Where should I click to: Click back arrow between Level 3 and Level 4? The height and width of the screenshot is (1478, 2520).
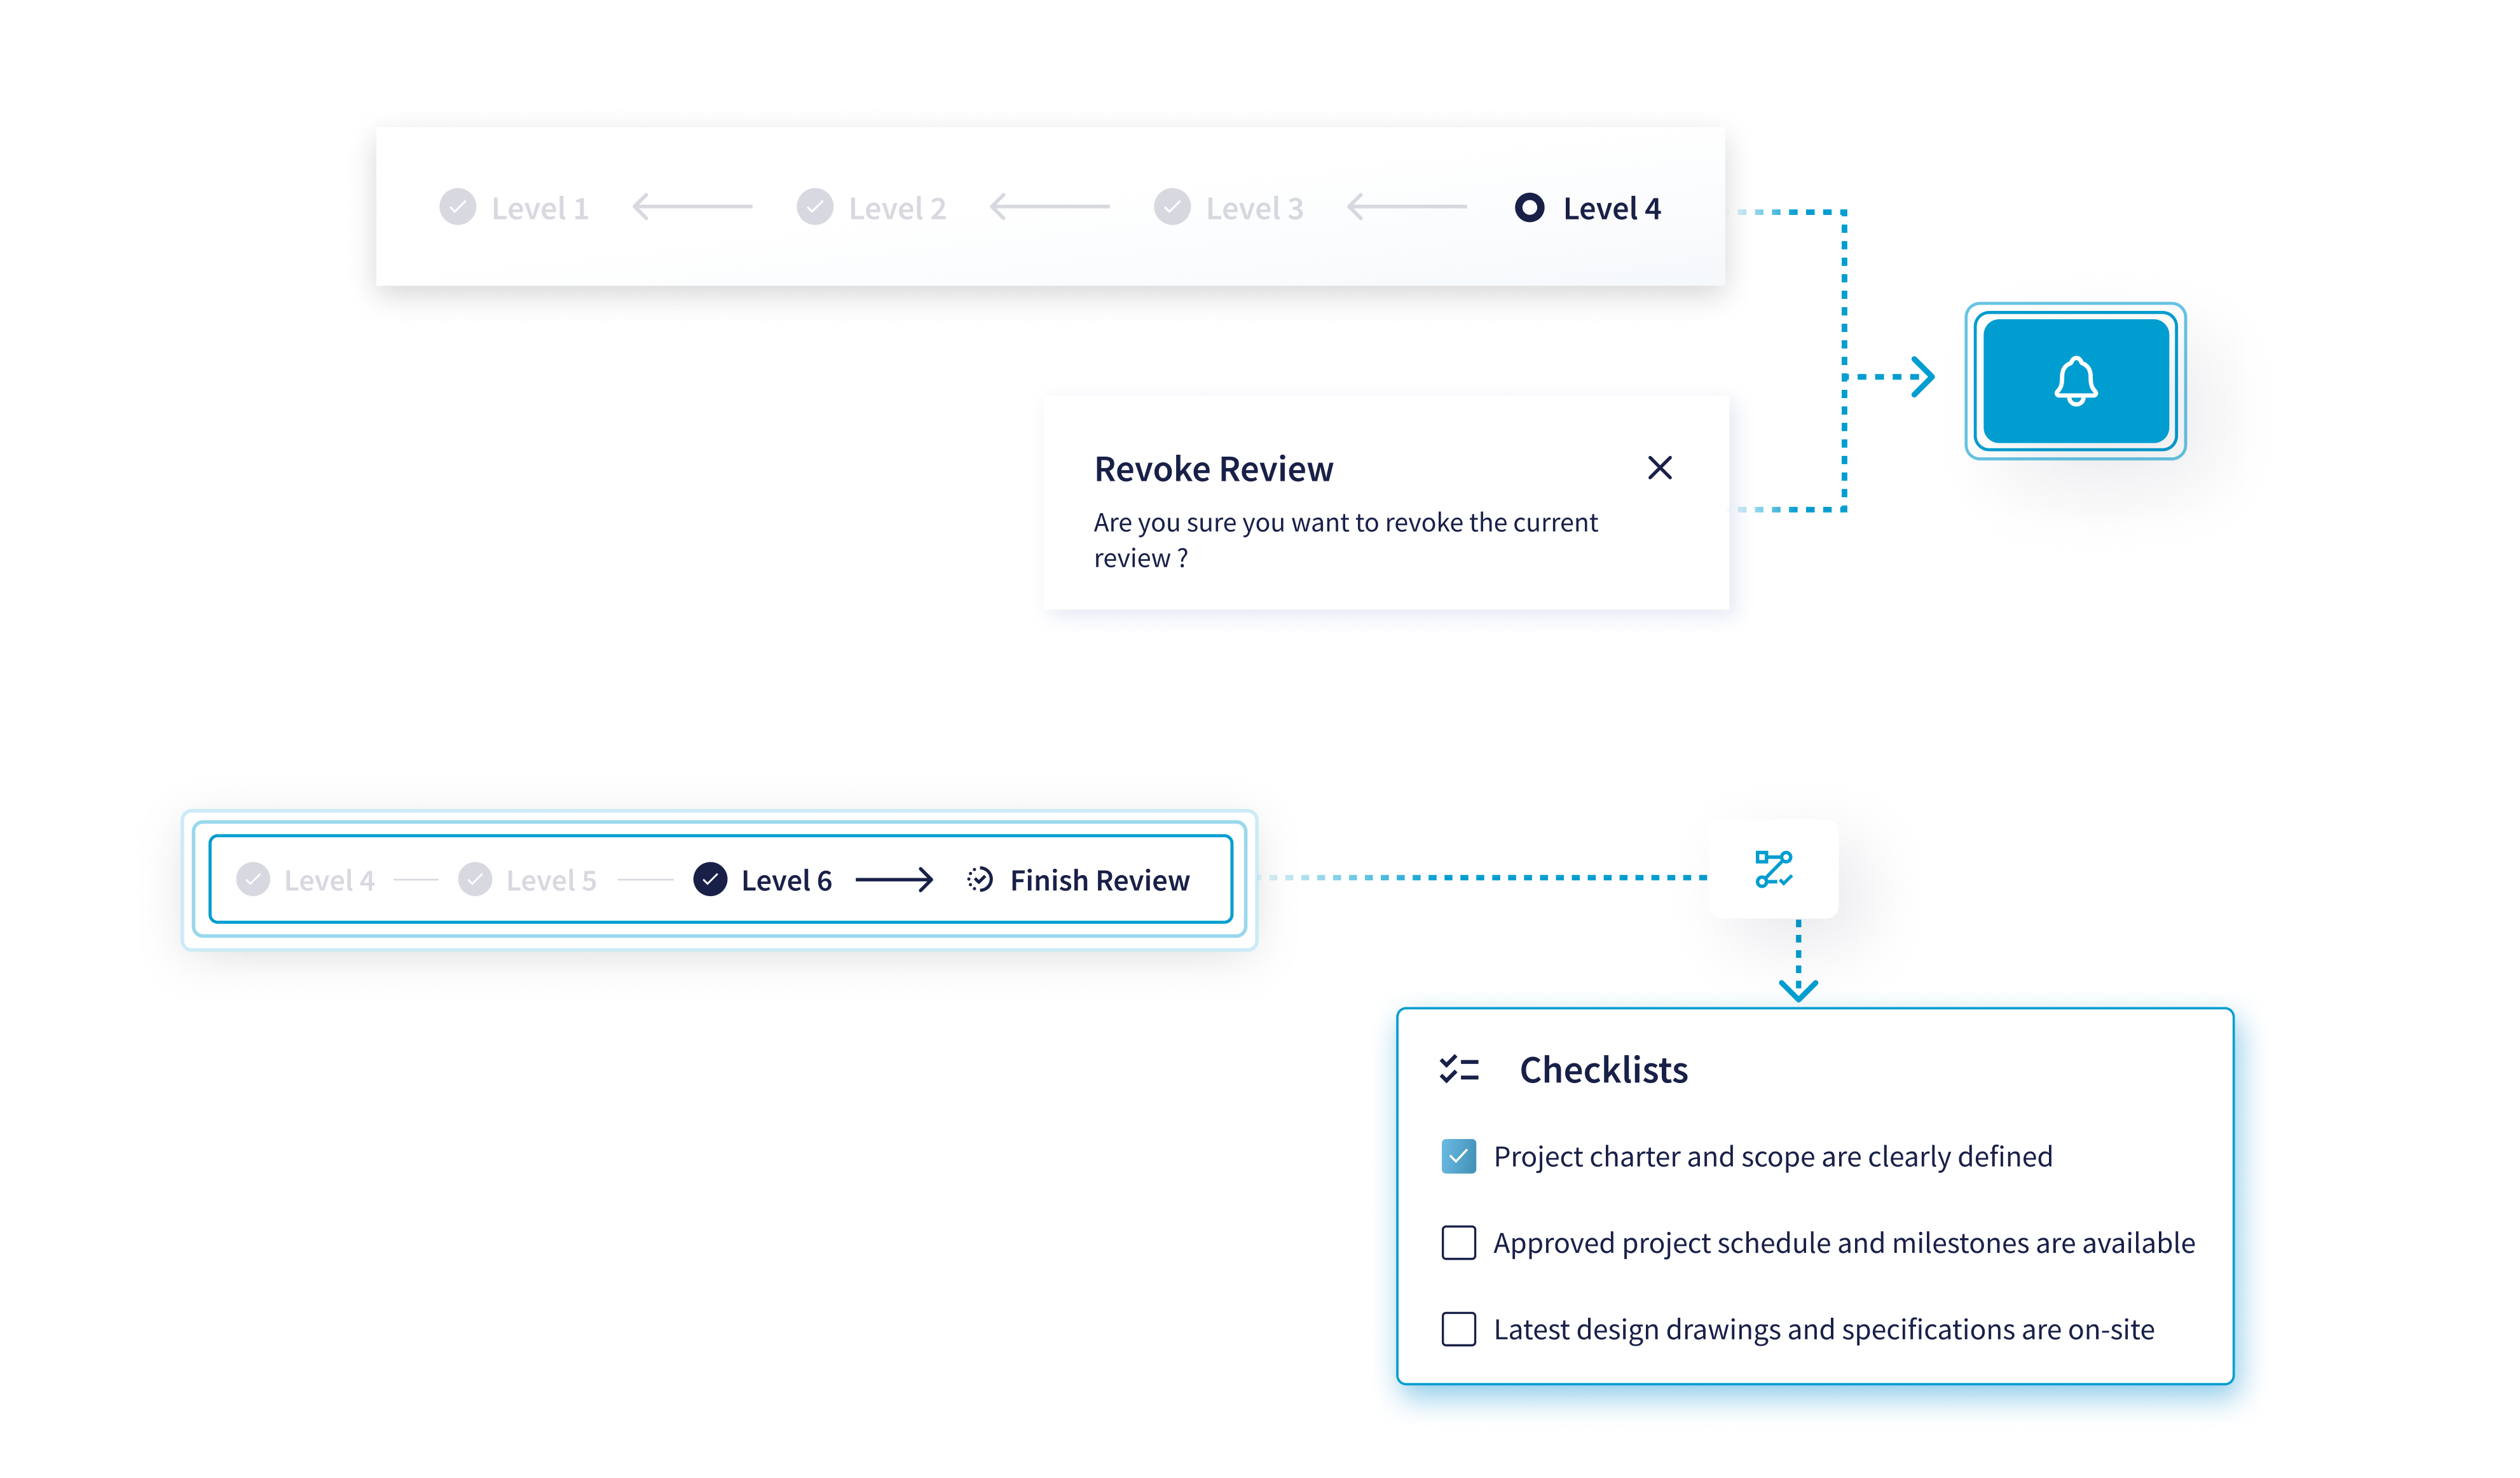1406,207
